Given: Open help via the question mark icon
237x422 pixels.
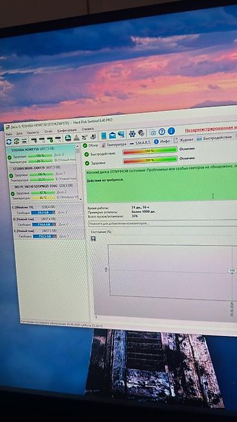Looking at the screenshot, I should click(x=162, y=131).
